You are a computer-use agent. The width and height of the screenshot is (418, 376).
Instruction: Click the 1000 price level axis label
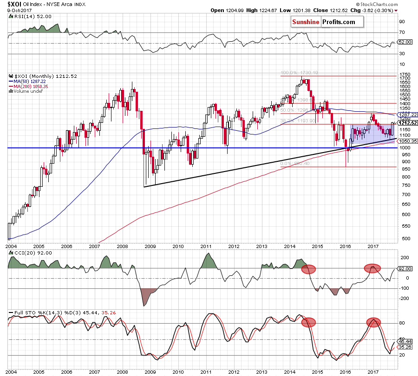click(x=404, y=148)
